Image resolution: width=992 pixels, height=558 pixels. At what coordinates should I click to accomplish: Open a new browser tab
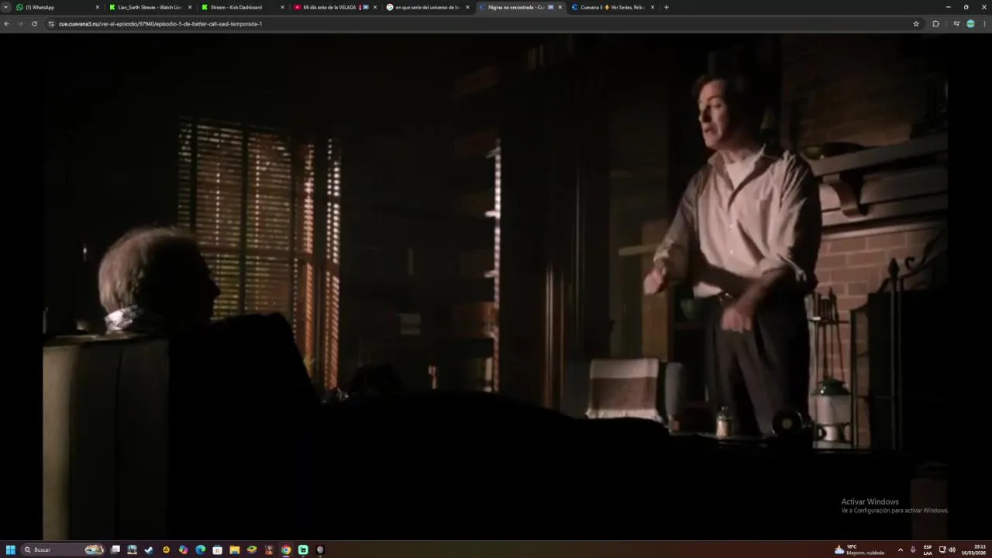666,7
